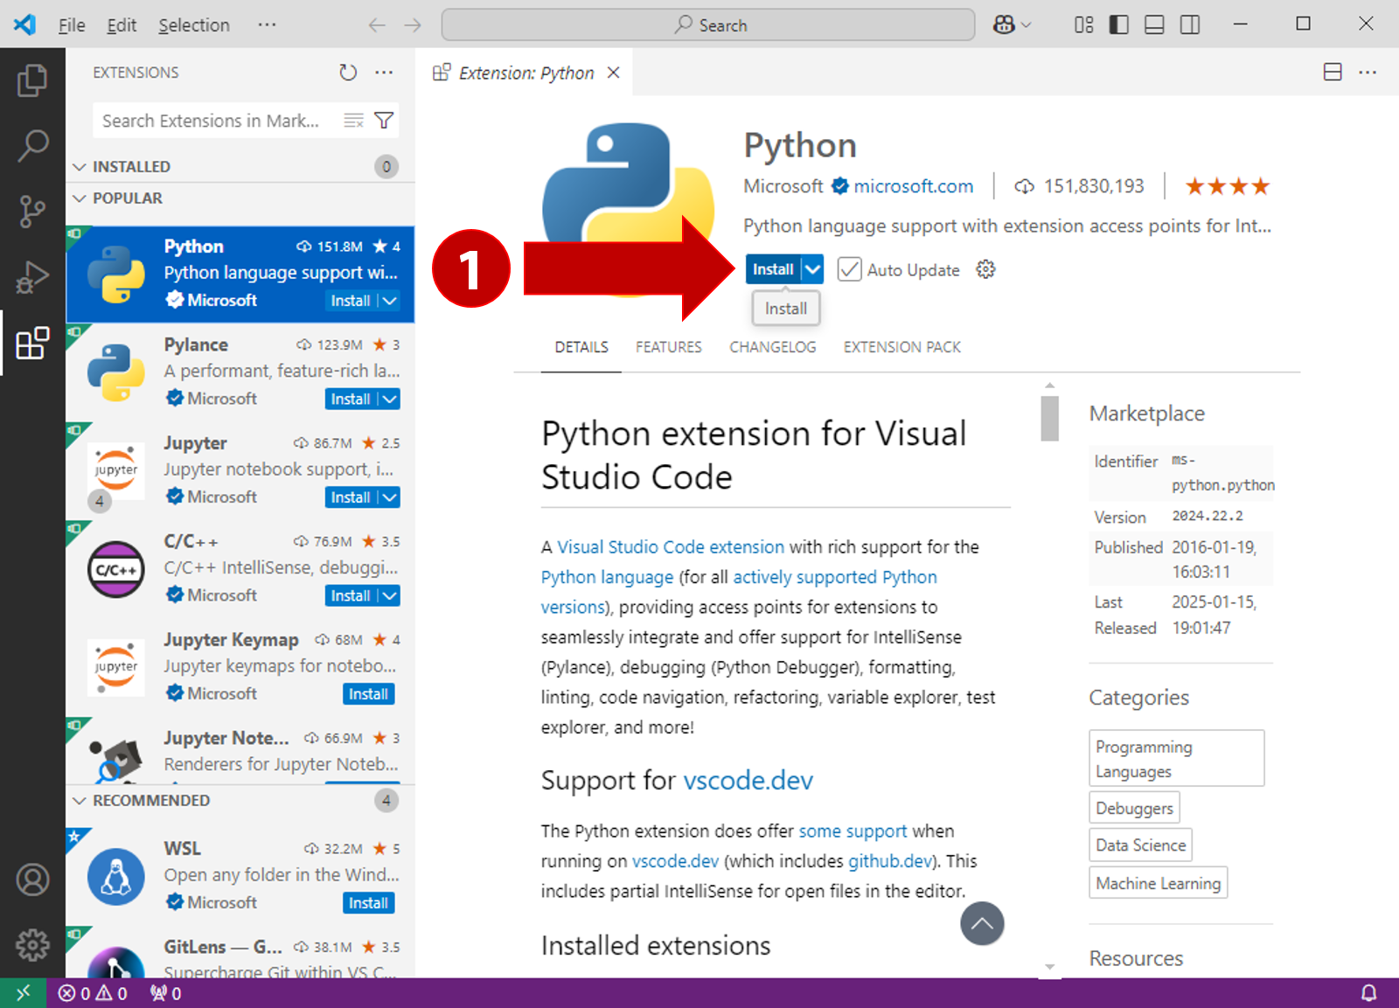
Task: Click the README vertical scrollbar thumb
Action: click(1050, 419)
